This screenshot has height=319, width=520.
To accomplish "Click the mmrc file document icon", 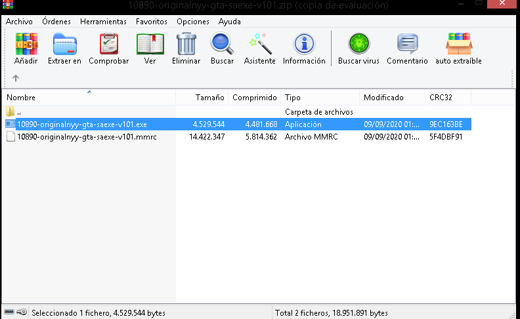I will click(11, 136).
